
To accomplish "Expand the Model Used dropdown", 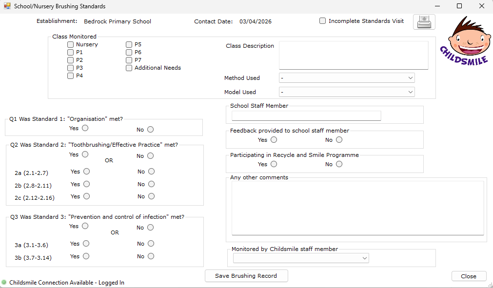I will (x=346, y=92).
